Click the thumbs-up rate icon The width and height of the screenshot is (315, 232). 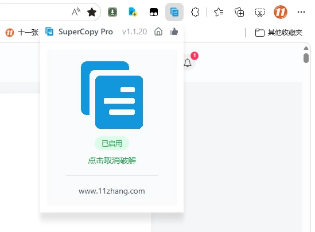click(174, 32)
